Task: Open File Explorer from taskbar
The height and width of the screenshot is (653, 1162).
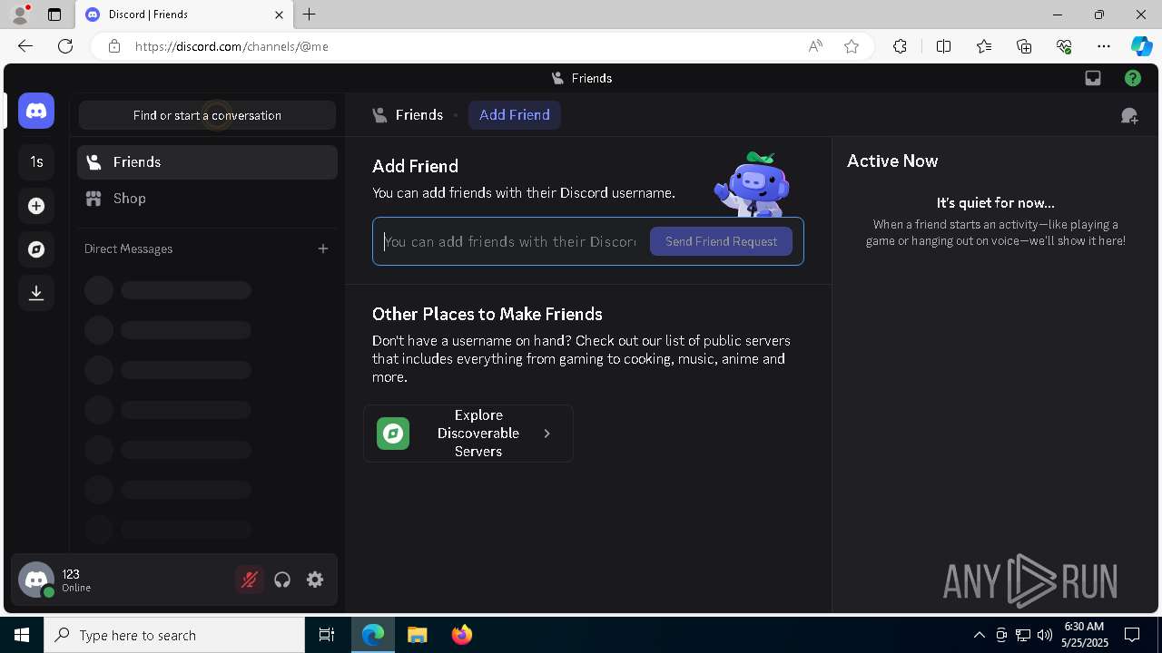Action: 417,635
